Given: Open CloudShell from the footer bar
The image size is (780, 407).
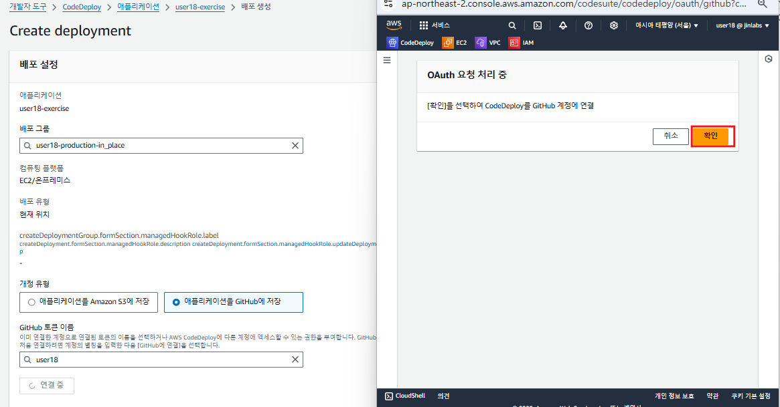Looking at the screenshot, I should [405, 396].
